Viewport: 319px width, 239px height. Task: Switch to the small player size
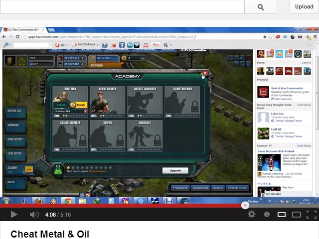coord(282,215)
